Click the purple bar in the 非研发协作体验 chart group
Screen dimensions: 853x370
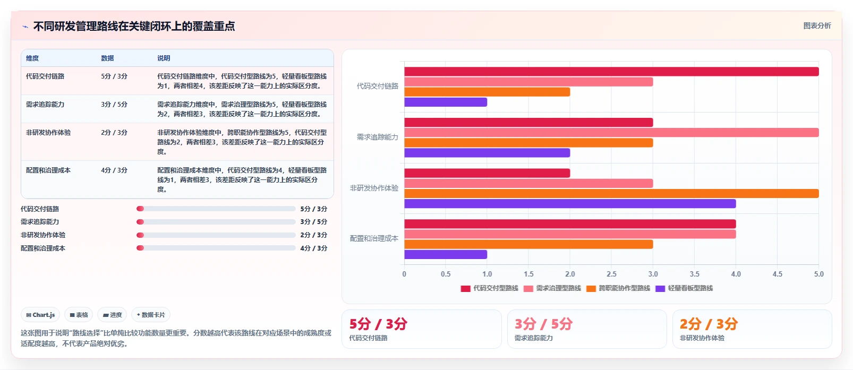(570, 203)
